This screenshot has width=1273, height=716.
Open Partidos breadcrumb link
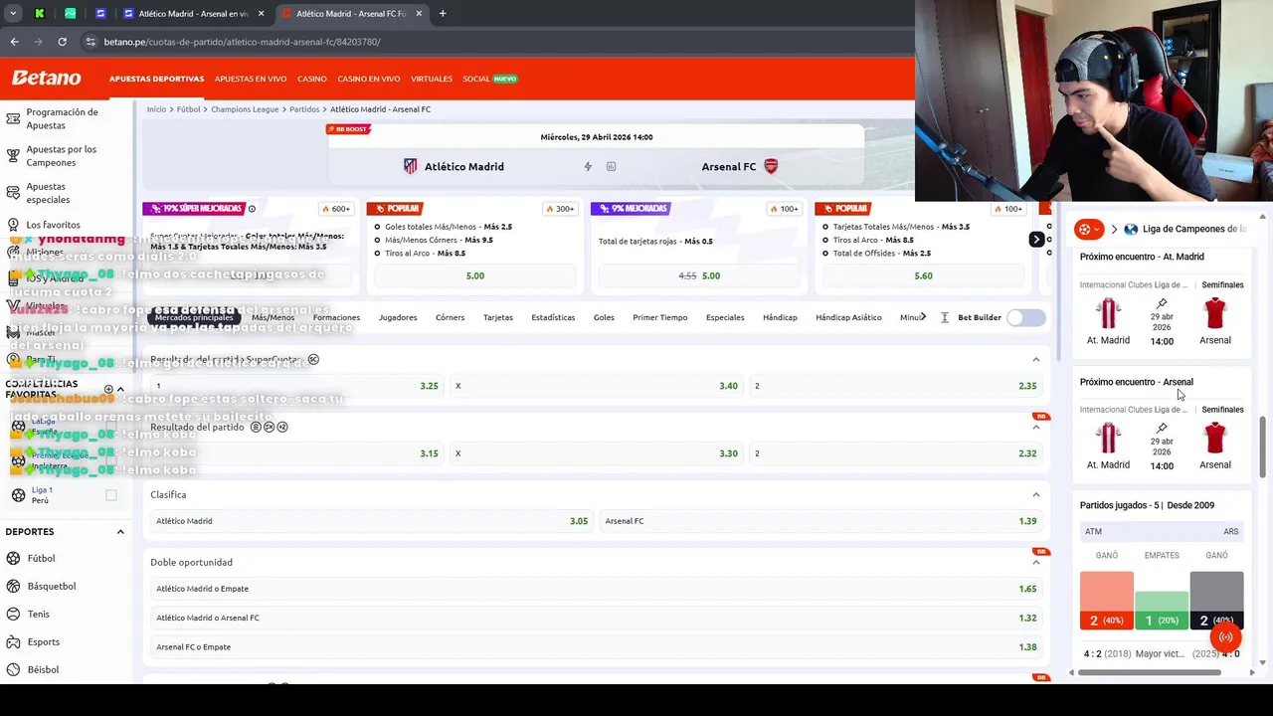(x=304, y=109)
